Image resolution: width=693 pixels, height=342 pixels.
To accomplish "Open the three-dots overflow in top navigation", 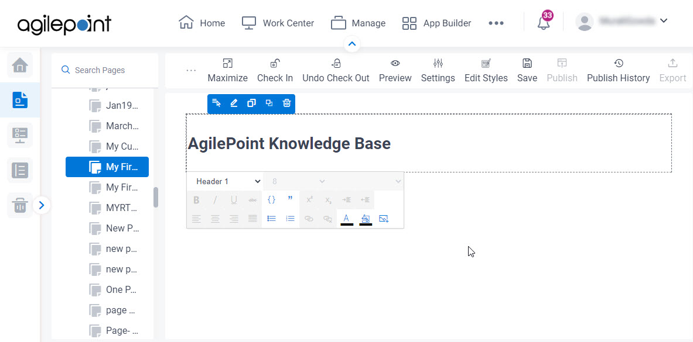I will click(496, 23).
